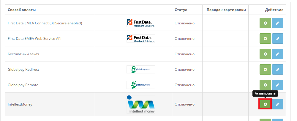Edit Globalpay Redirect payment settings
297x121 pixels.
278,69
